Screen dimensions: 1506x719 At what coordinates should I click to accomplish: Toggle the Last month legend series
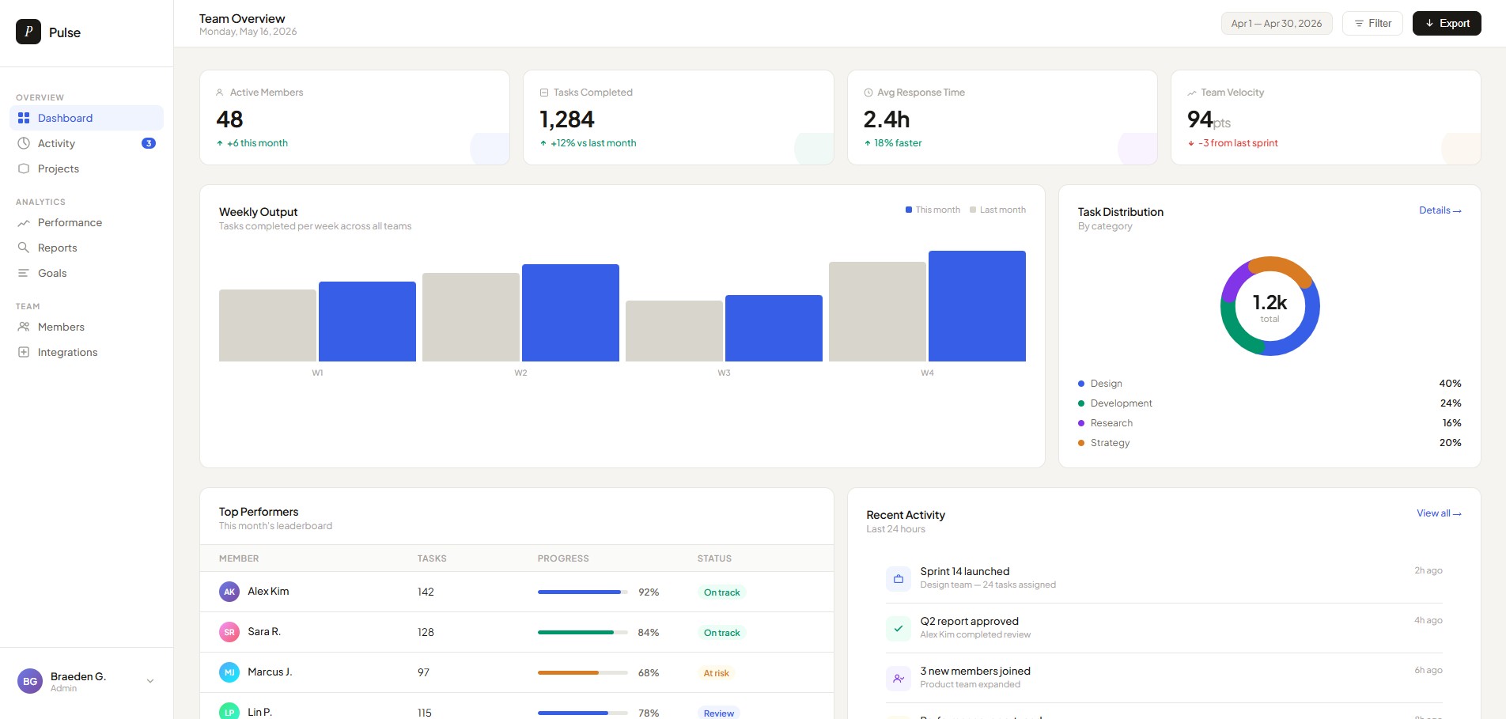[x=997, y=210]
